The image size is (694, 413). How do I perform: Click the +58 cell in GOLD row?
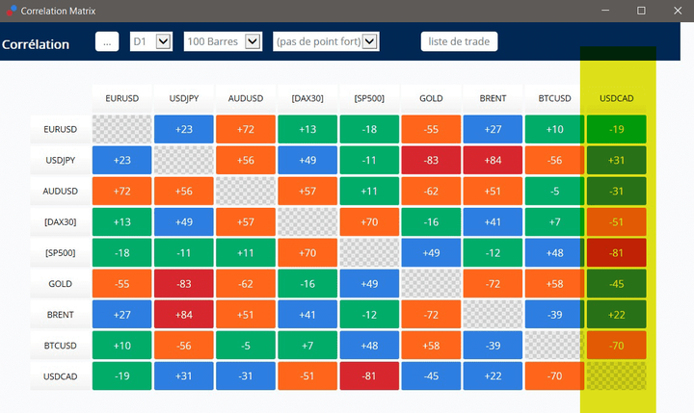point(554,283)
